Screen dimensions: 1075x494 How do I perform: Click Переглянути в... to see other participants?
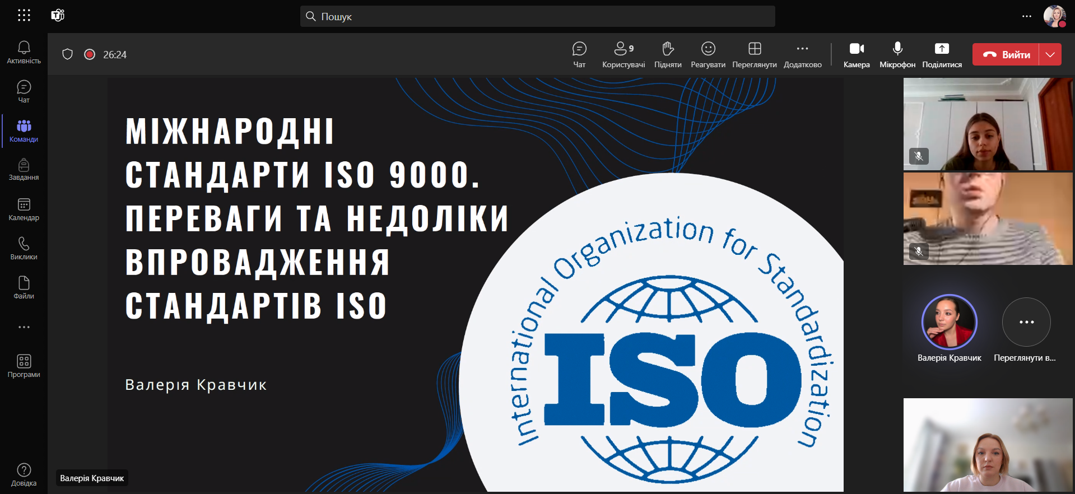click(x=1026, y=323)
